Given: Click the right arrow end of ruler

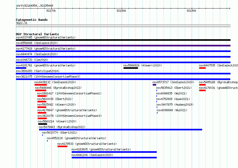Looking at the screenshot, I should (230, 9).
